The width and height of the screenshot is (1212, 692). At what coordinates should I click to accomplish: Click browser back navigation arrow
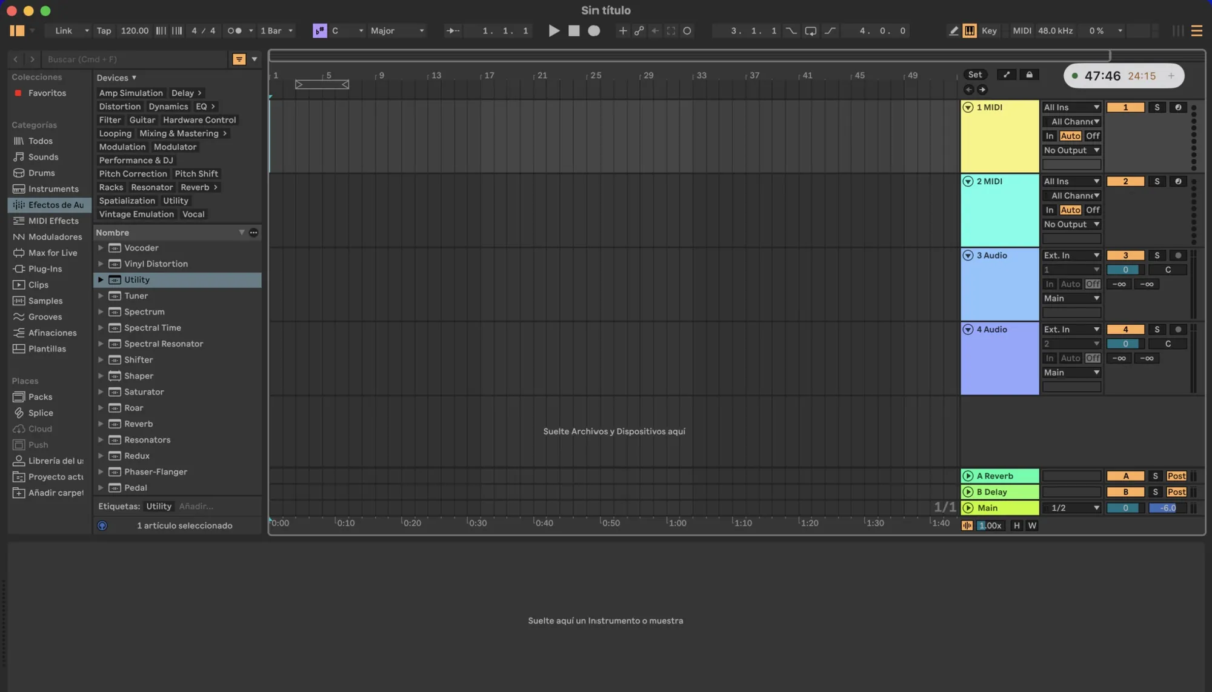tap(16, 59)
